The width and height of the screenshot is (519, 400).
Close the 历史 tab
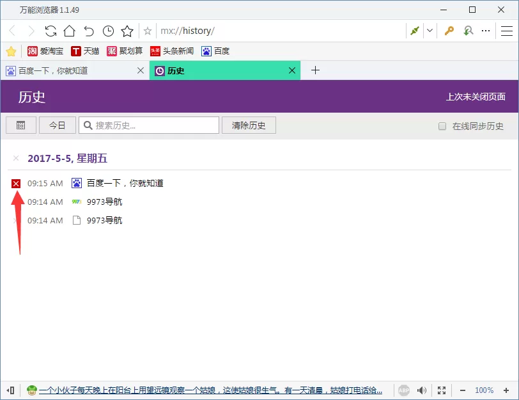(292, 70)
